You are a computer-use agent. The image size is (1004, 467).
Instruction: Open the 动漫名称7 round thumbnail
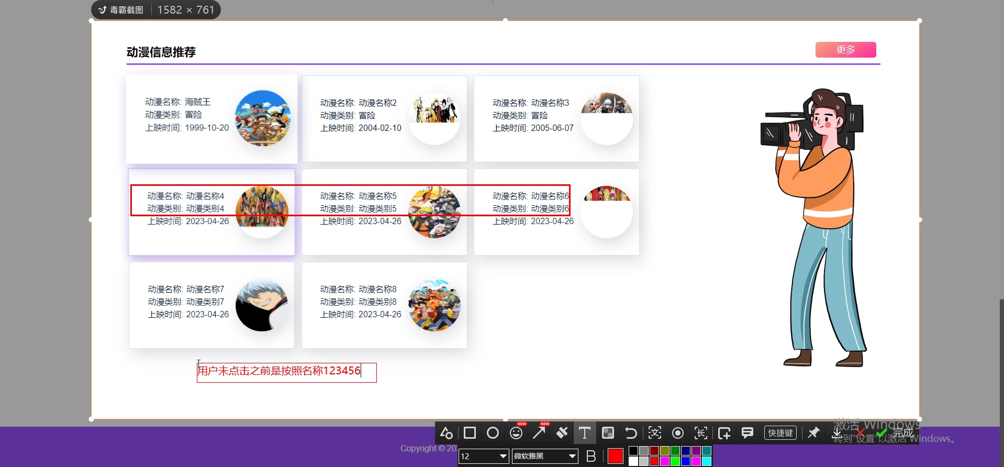[262, 305]
